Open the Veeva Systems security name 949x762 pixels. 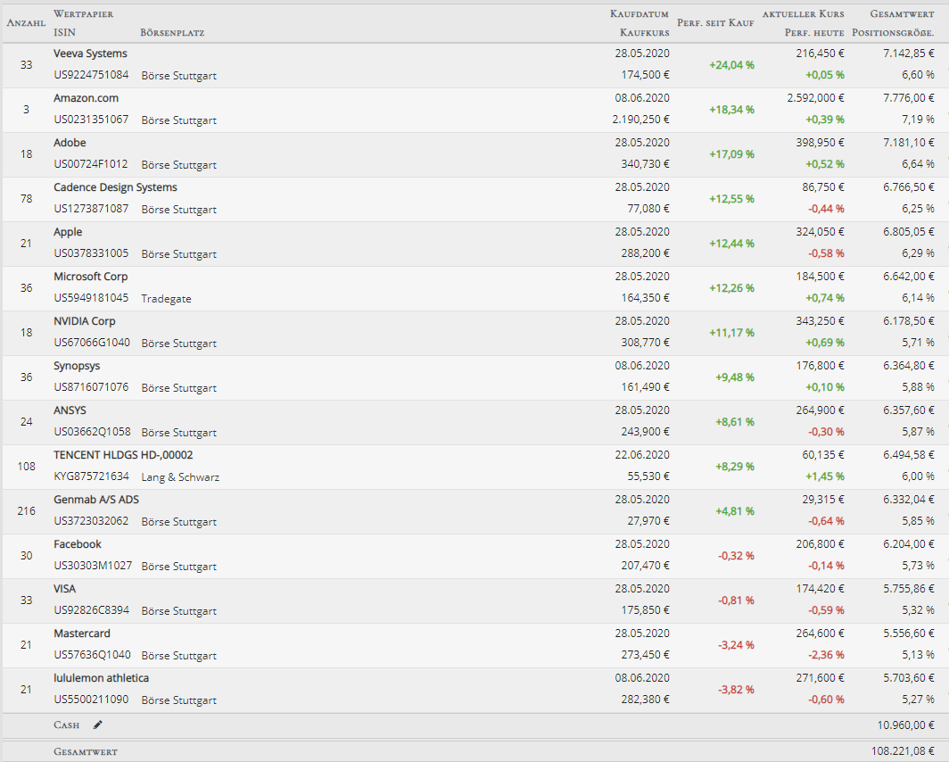click(90, 54)
